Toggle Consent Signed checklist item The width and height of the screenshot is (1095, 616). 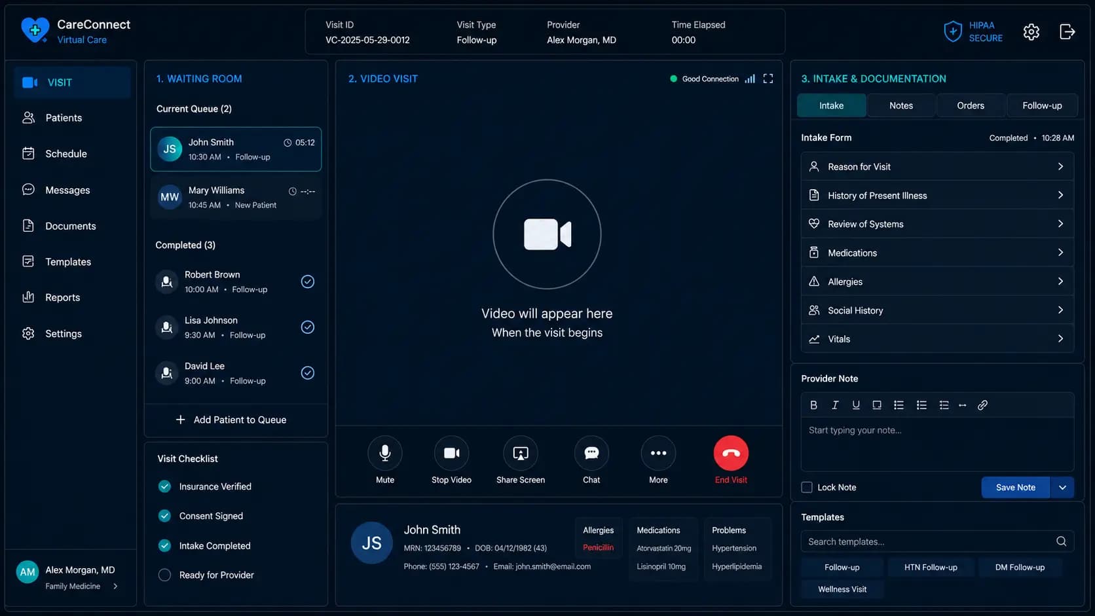click(x=164, y=516)
